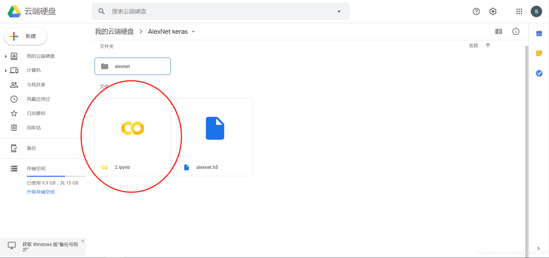Expand 计算机 tree arrow in sidebar

click(x=6, y=71)
